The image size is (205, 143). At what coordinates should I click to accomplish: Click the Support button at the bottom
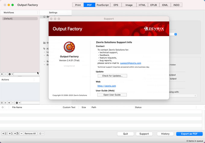point(144,134)
